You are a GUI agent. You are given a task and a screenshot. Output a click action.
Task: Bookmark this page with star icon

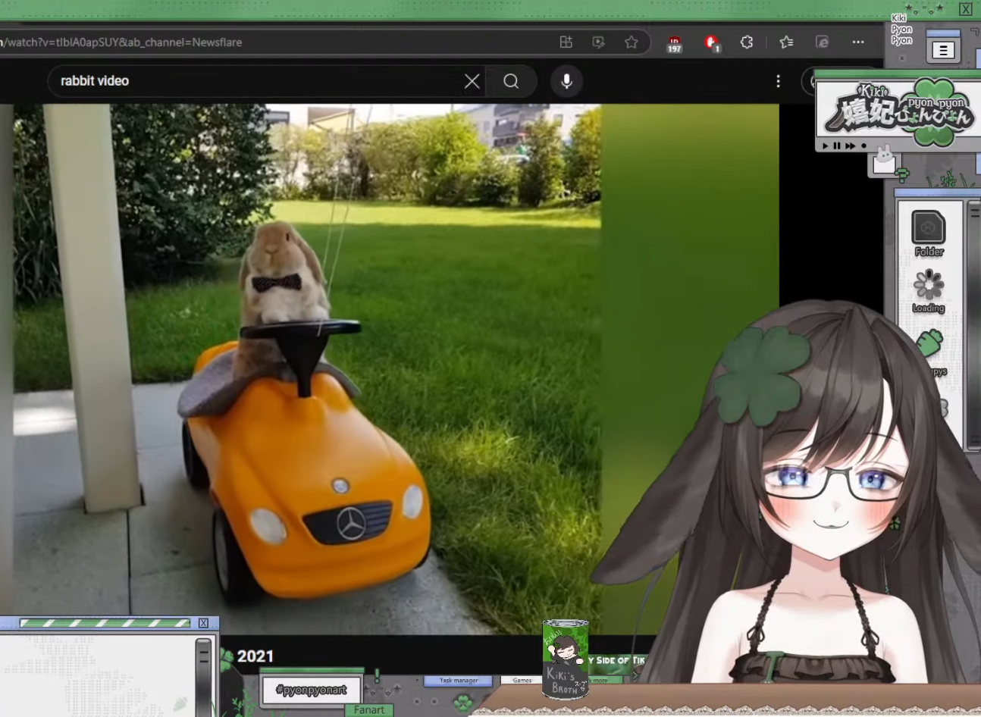(631, 42)
